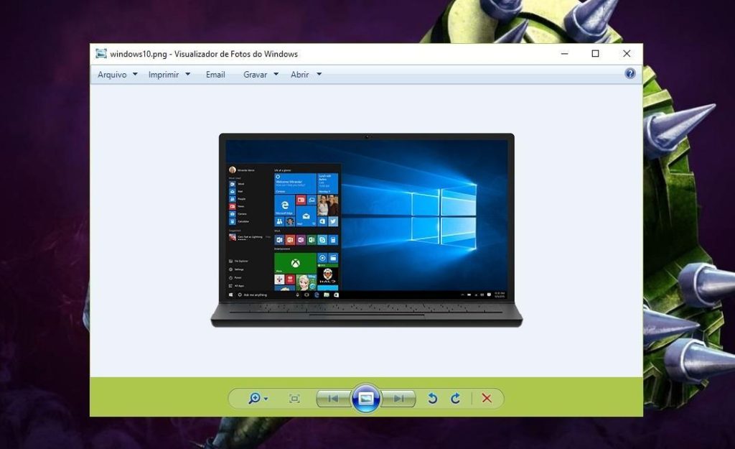Advance to the next photo
Image resolution: width=735 pixels, height=449 pixels.
tap(398, 399)
